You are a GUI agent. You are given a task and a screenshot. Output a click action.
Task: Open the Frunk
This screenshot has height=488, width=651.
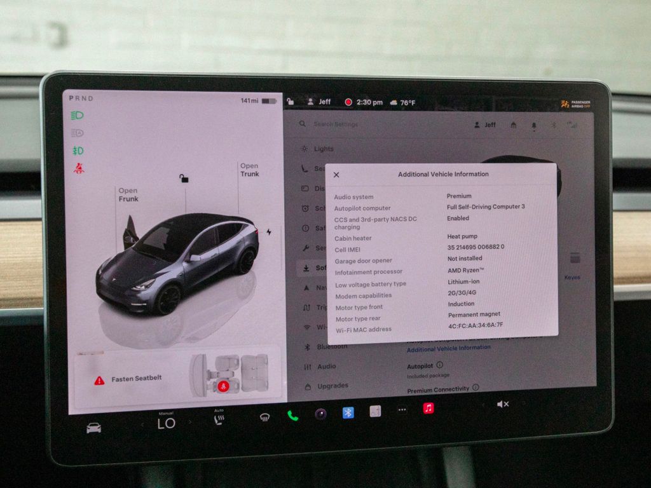point(128,194)
